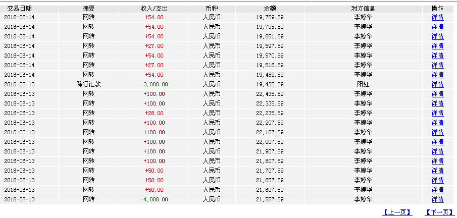Viewport: 457px width, 218px height.
Task: Go to next page via 【下一页】
Action: point(439,212)
